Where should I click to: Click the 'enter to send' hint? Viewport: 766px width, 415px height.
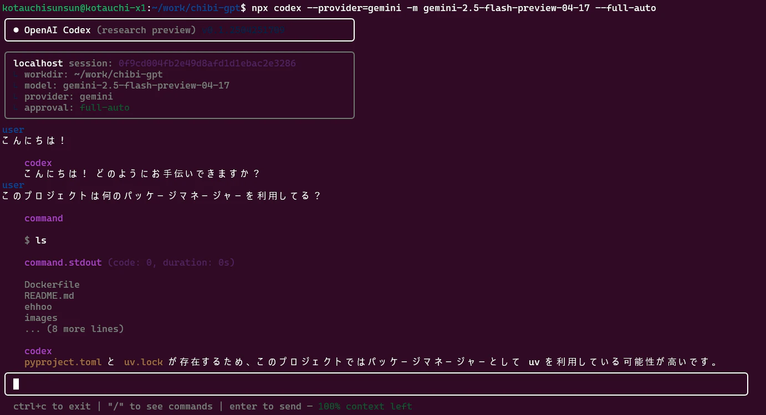click(x=265, y=406)
